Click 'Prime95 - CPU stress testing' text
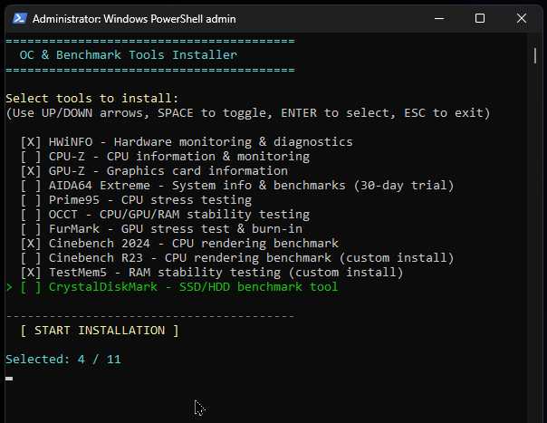 coord(150,200)
